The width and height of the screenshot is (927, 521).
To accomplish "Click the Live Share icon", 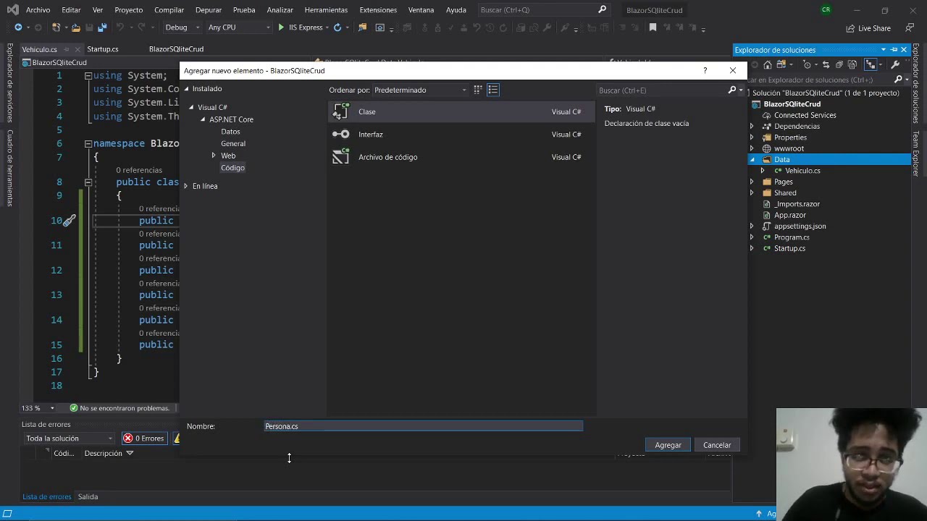I will pyautogui.click(x=850, y=28).
